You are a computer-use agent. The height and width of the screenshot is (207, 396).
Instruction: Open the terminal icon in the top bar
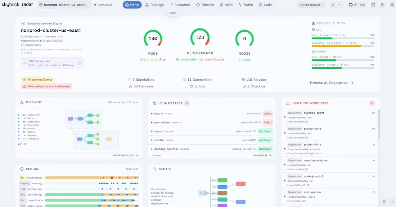click(x=373, y=5)
